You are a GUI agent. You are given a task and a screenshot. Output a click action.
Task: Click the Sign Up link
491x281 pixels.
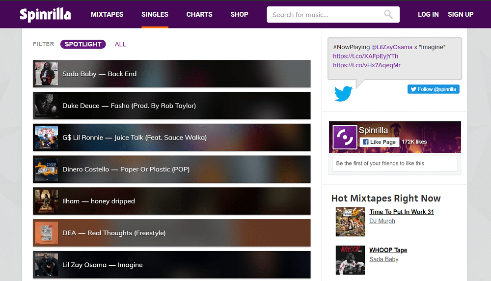pos(461,14)
